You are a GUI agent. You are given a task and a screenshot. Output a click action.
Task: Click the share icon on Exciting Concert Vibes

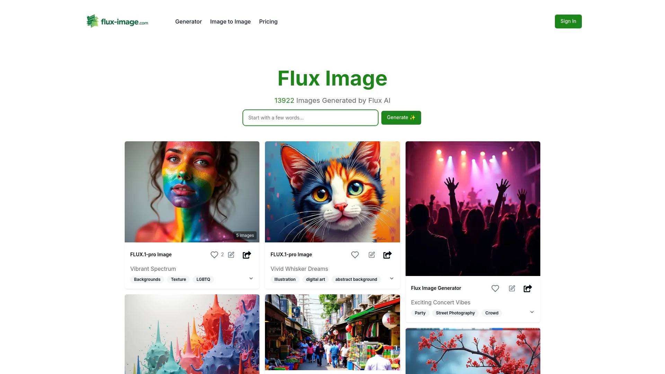click(x=527, y=288)
